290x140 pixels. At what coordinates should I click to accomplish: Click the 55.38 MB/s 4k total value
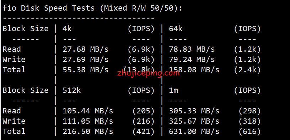pos(85,70)
